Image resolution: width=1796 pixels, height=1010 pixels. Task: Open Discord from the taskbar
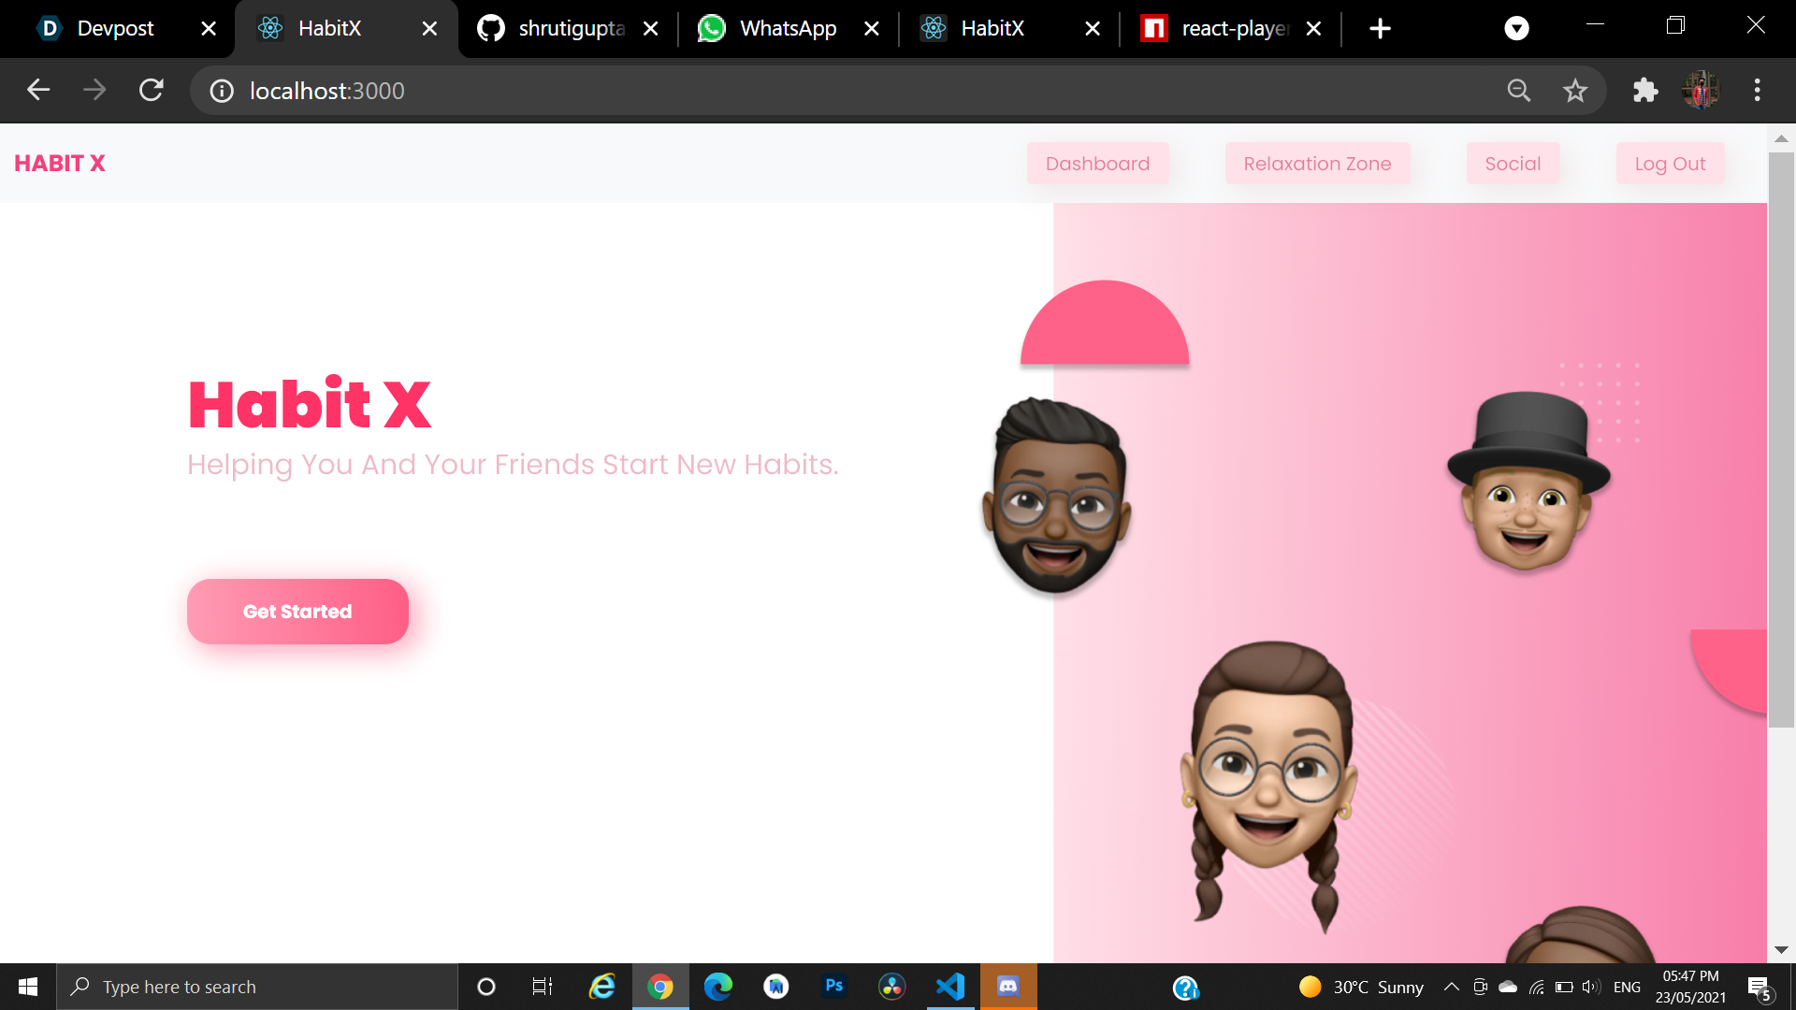(x=1008, y=987)
